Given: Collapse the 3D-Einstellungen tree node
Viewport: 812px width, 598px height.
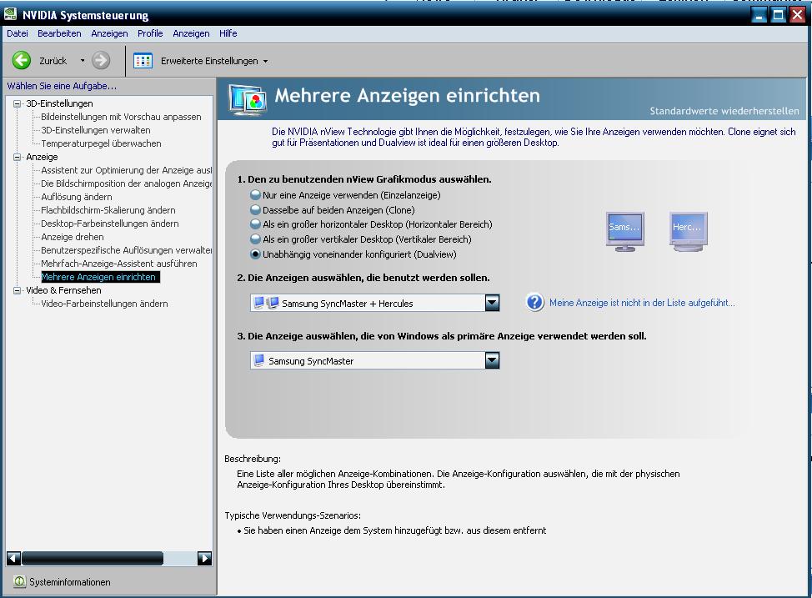Looking at the screenshot, I should click(x=17, y=103).
